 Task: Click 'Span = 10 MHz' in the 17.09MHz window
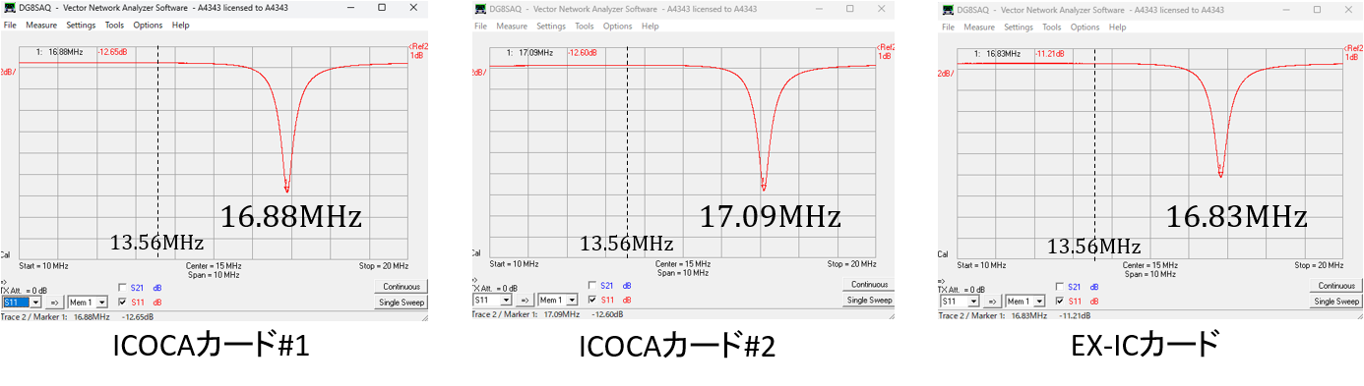tap(682, 273)
